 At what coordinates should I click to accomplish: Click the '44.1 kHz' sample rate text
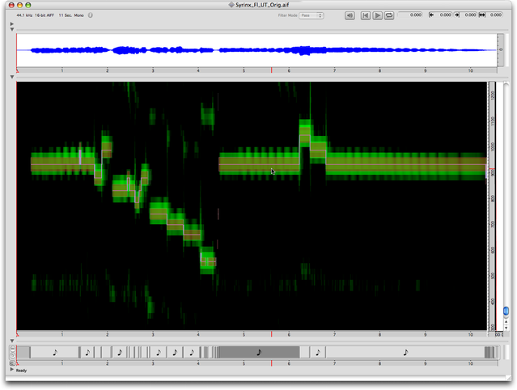[x=24, y=15]
